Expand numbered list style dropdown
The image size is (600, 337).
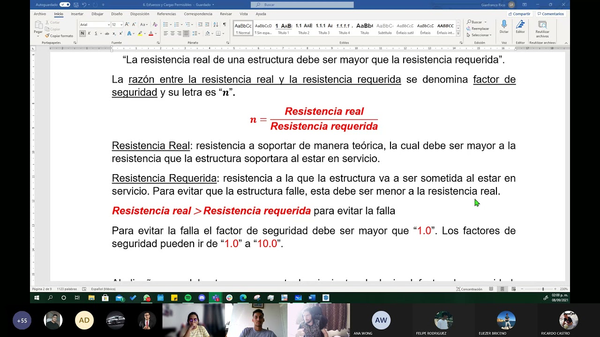point(182,24)
